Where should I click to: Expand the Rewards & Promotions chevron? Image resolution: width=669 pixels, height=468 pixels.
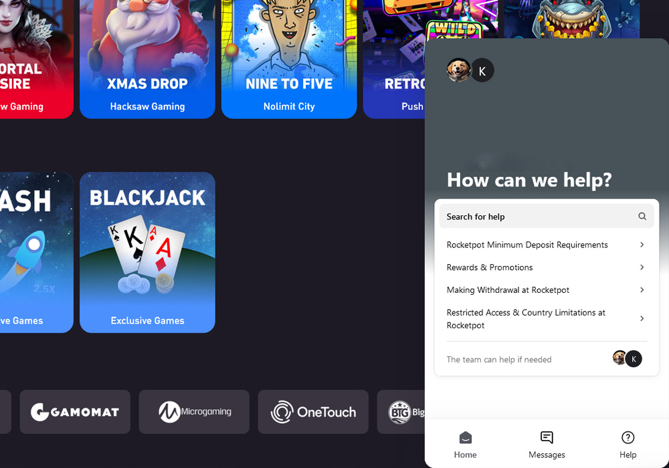click(642, 267)
